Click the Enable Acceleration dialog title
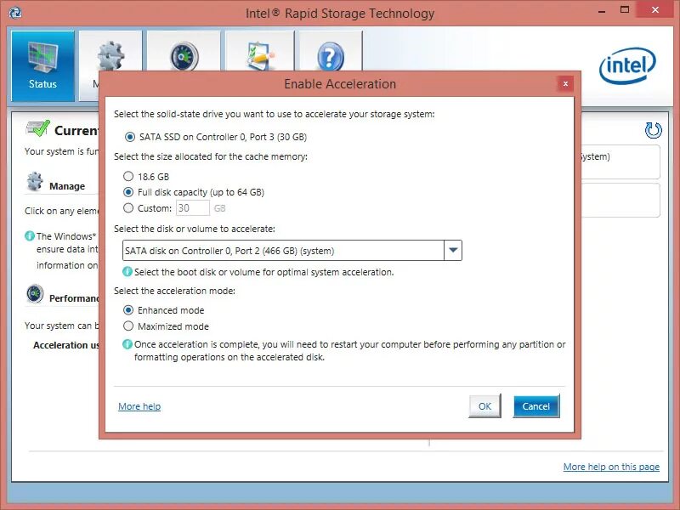680x510 pixels. tap(340, 83)
